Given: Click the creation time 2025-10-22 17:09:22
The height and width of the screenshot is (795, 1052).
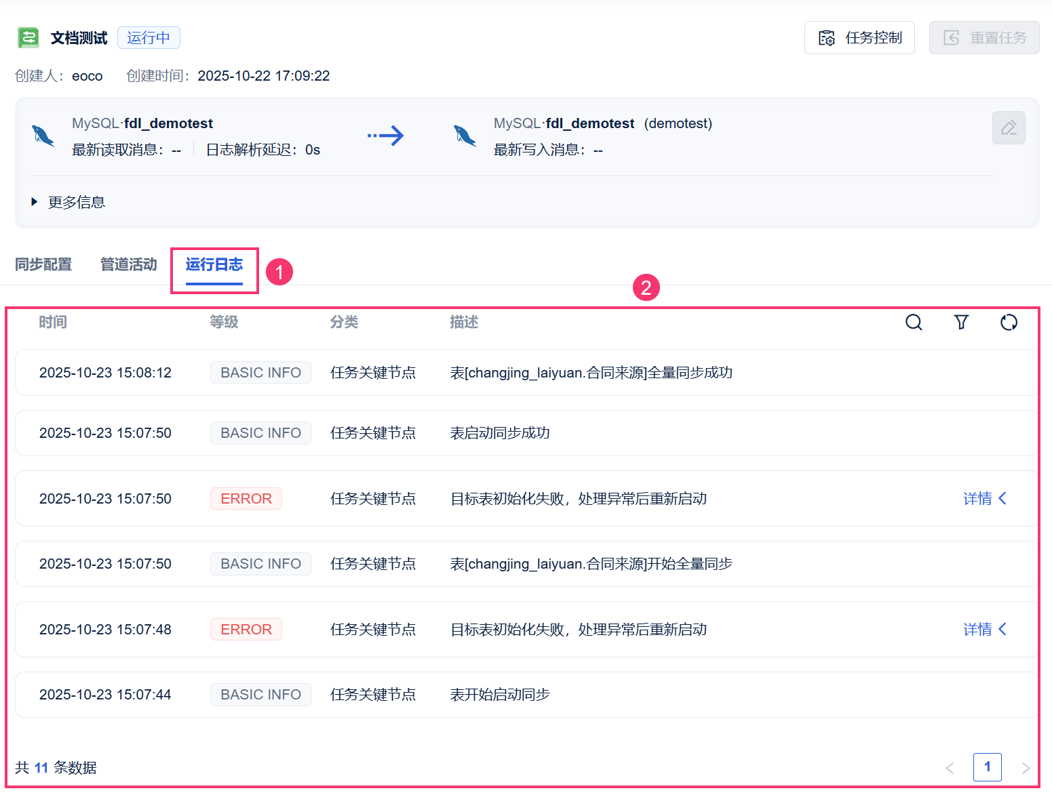Looking at the screenshot, I should [x=264, y=76].
